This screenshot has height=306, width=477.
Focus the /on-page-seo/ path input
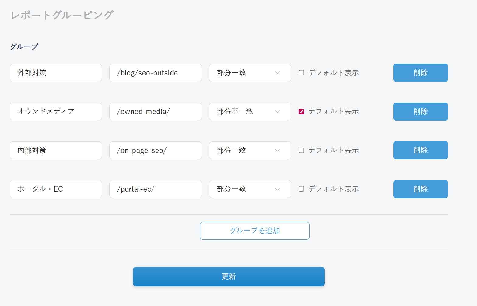click(x=155, y=150)
